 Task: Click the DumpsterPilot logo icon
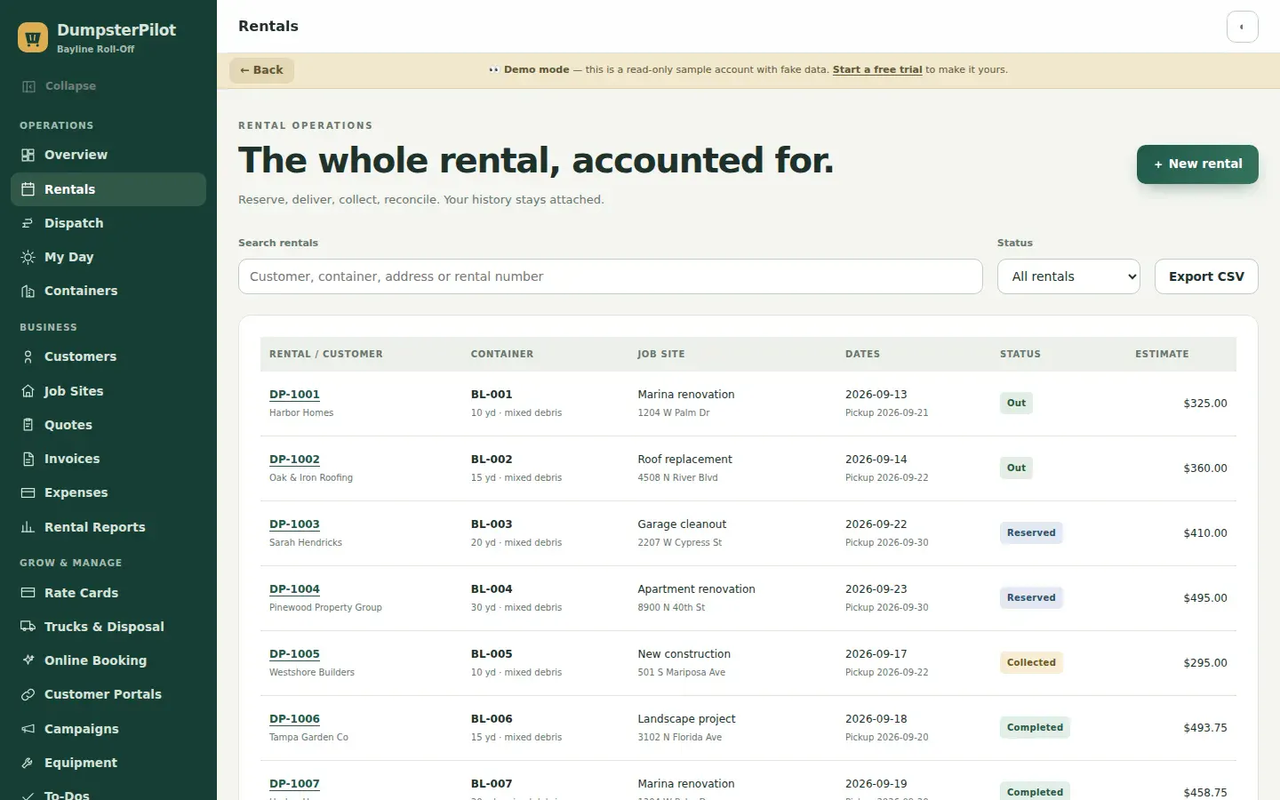pyautogui.click(x=33, y=37)
